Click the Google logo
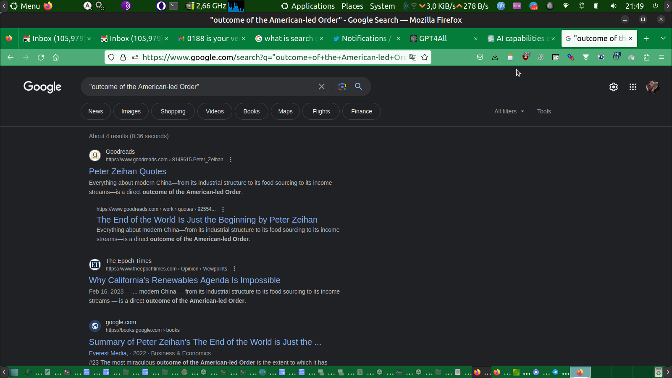Viewport: 672px width, 378px height. (x=42, y=87)
